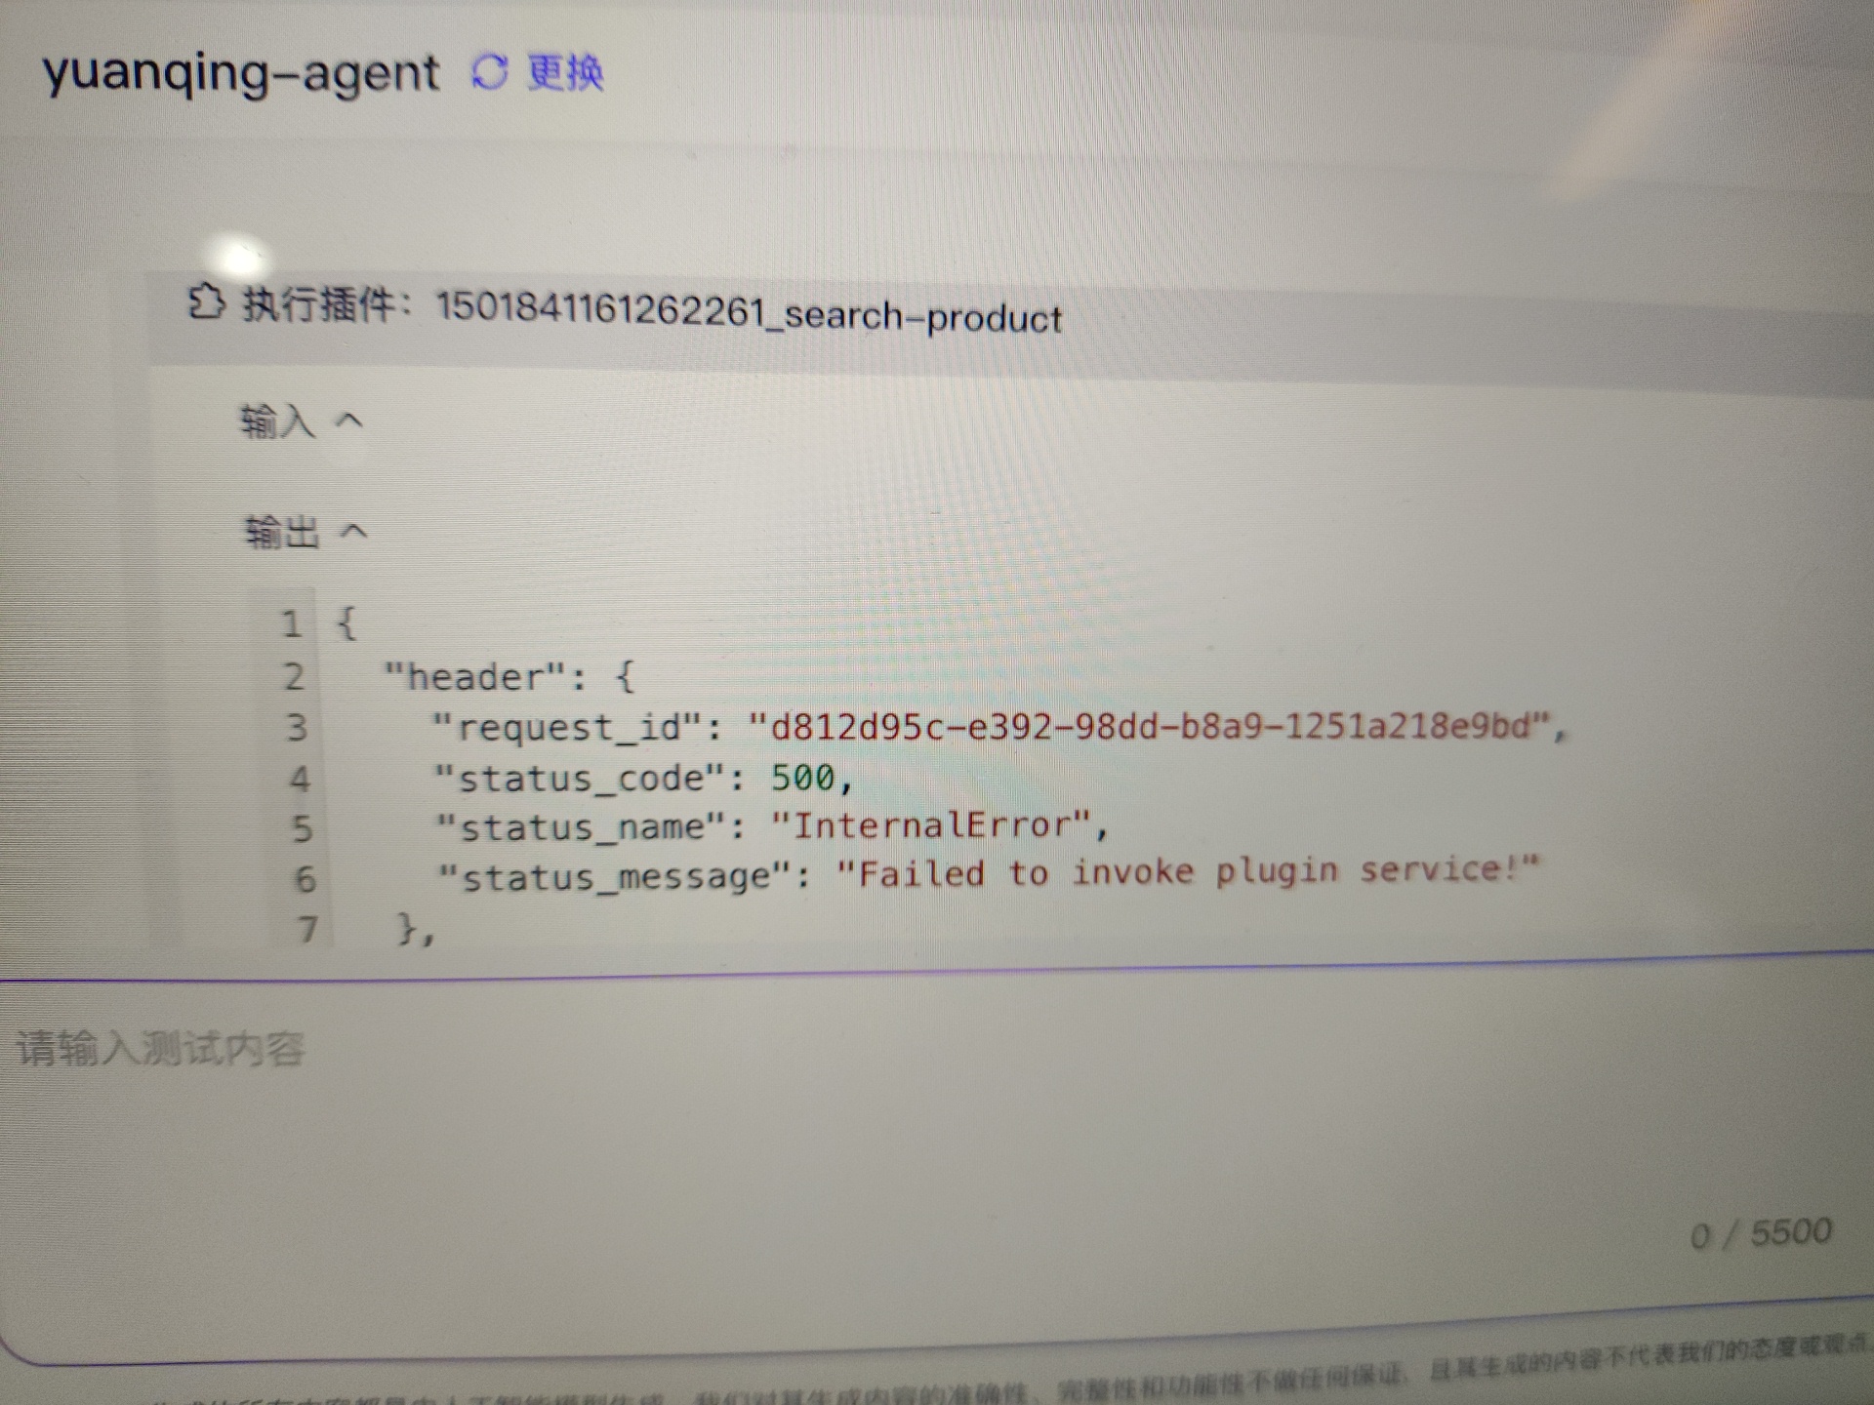Click the plugin puzzle icon beside 执行插件
1874x1405 pixels.
coord(206,301)
